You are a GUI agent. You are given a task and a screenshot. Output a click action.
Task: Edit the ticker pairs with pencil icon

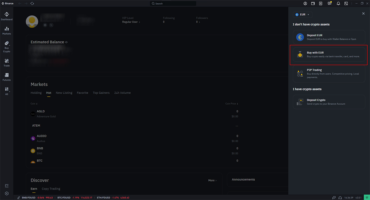[x=18, y=198]
